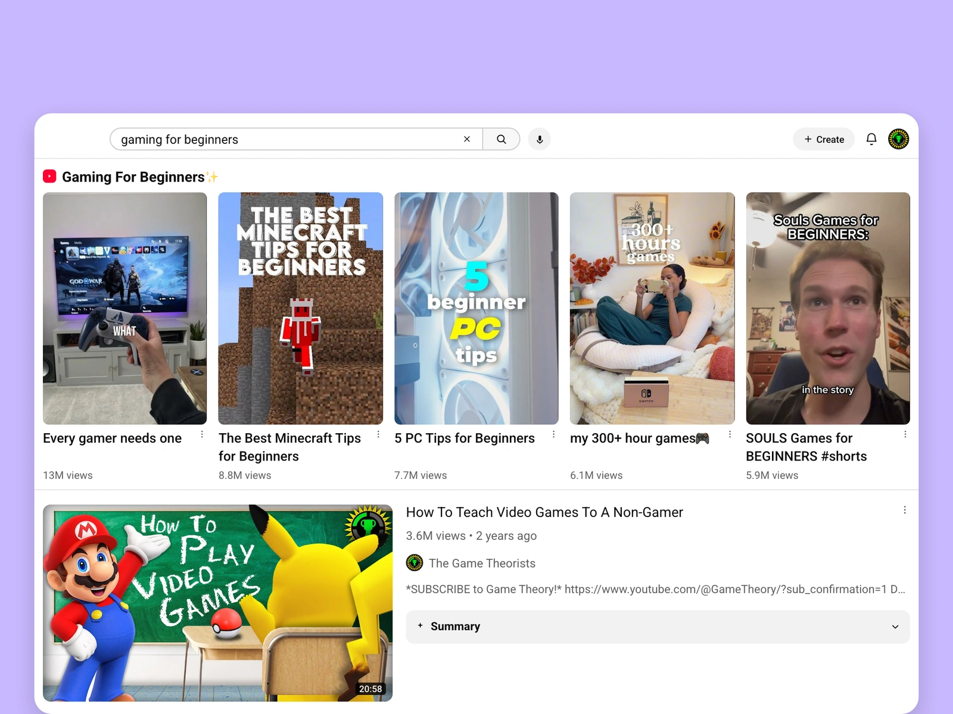Click the '8.8M views' text
Screen dimensions: 953x714
click(x=245, y=475)
